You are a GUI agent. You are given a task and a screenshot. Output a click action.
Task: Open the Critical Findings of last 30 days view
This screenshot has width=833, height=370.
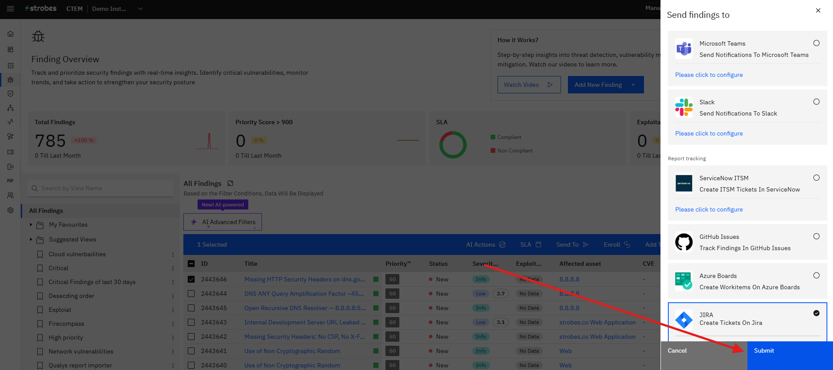(92, 282)
